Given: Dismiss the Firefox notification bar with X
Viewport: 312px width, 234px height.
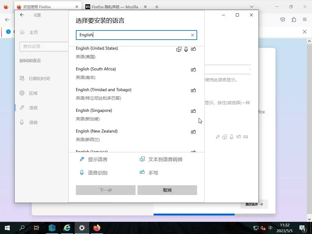Looking at the screenshot, I should pyautogui.click(x=305, y=32).
